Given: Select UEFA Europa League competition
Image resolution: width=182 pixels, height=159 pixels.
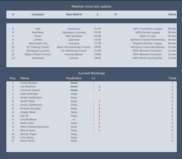Looking at the screenshot, I should (147, 32).
